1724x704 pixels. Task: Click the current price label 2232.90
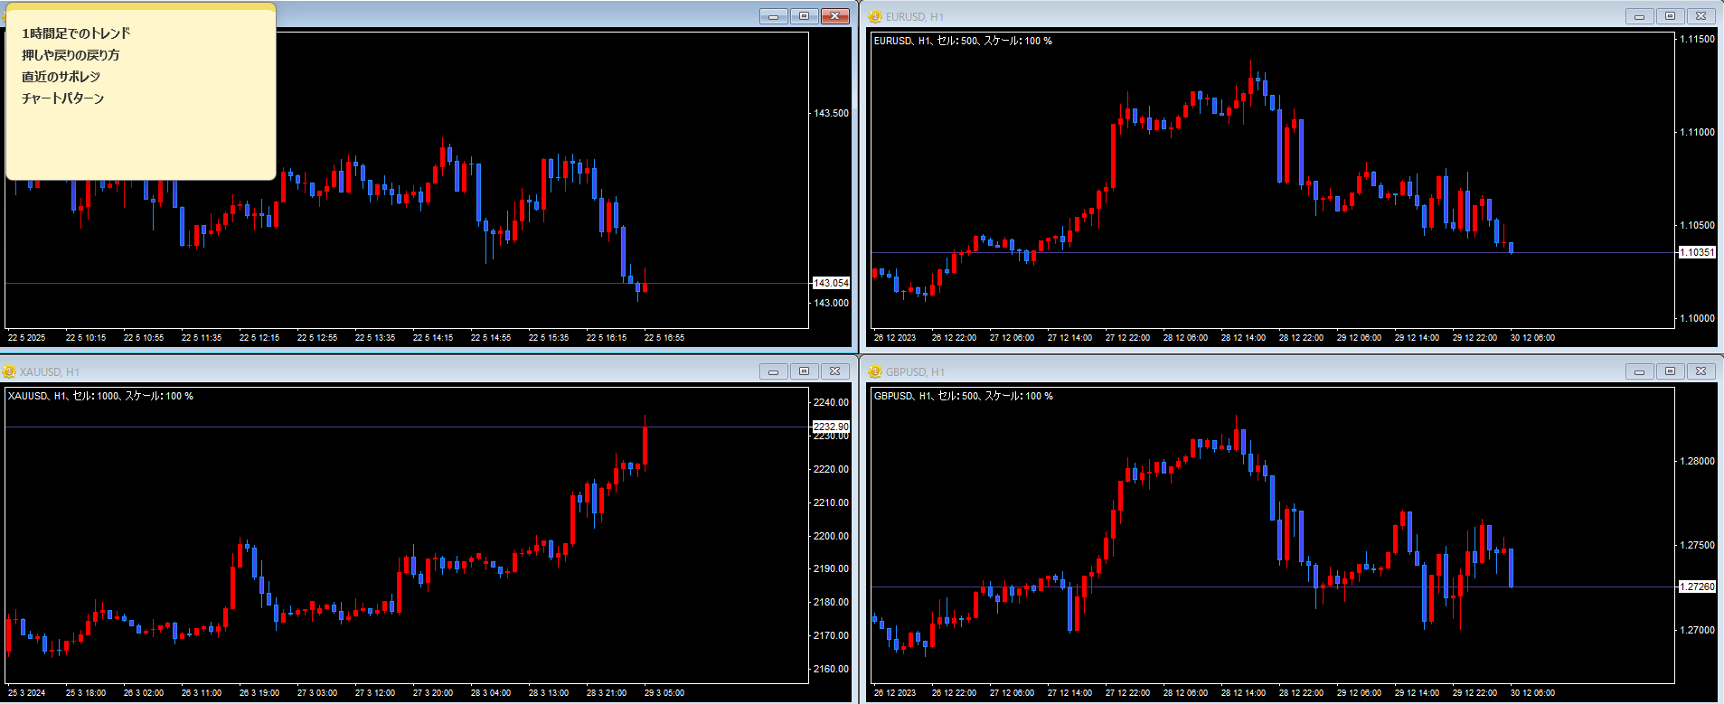[831, 427]
